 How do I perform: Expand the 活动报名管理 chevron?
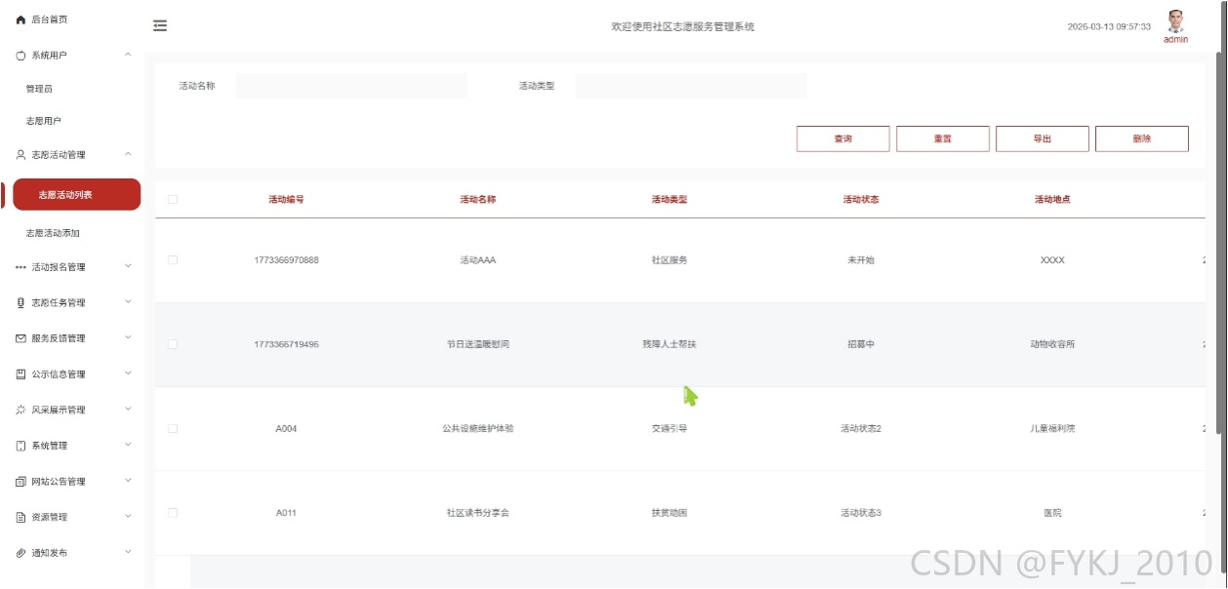[128, 266]
